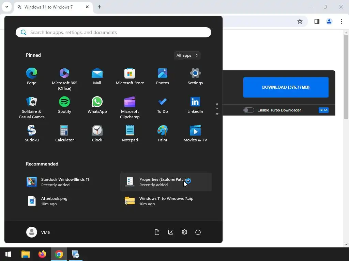Viewport: 349px width, 261px height.
Task: Enable Turbo Downloader toggle
Action: coord(248,110)
